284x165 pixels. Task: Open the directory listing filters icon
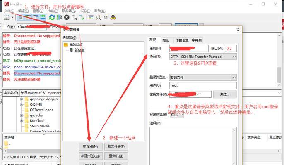[x=91, y=17]
